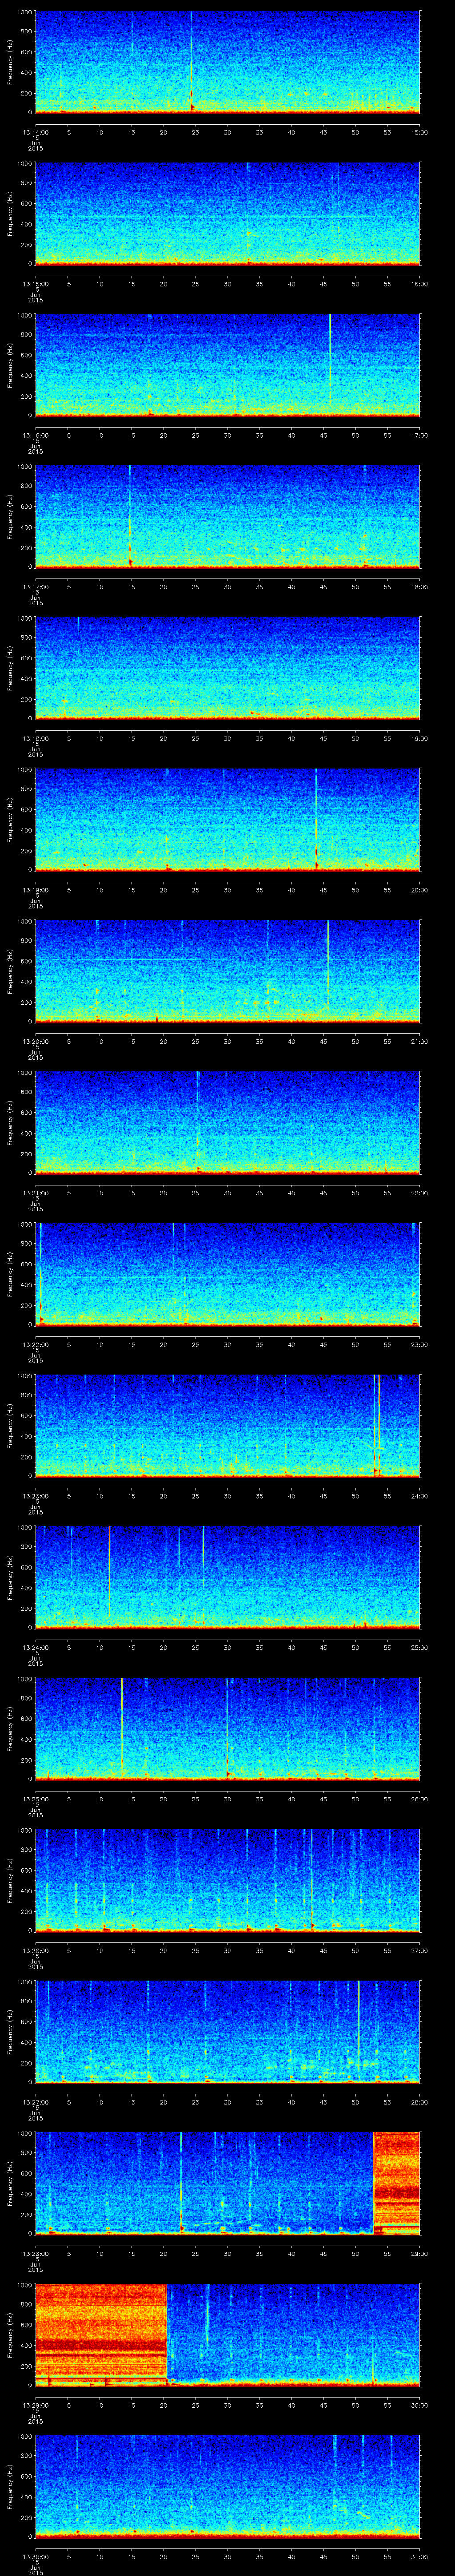Screen dimensions: 455x2576
Task: Click the 13:30:00 start time label
Action: [x=35, y=2556]
